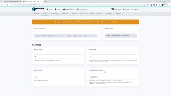171x96 pixels.
Task: Click the BisectHosting logo
Action: 38,9
